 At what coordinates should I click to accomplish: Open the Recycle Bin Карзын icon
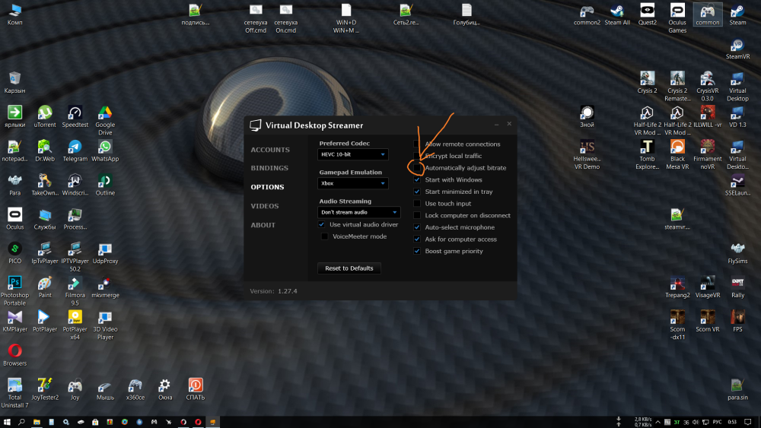click(x=14, y=82)
